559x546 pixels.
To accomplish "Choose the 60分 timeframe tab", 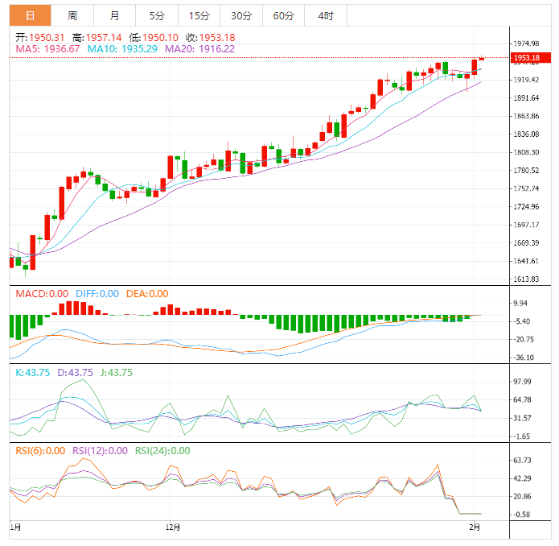I will click(283, 15).
